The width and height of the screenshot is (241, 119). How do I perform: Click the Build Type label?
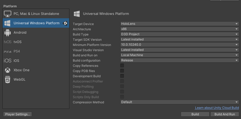tap(81, 34)
